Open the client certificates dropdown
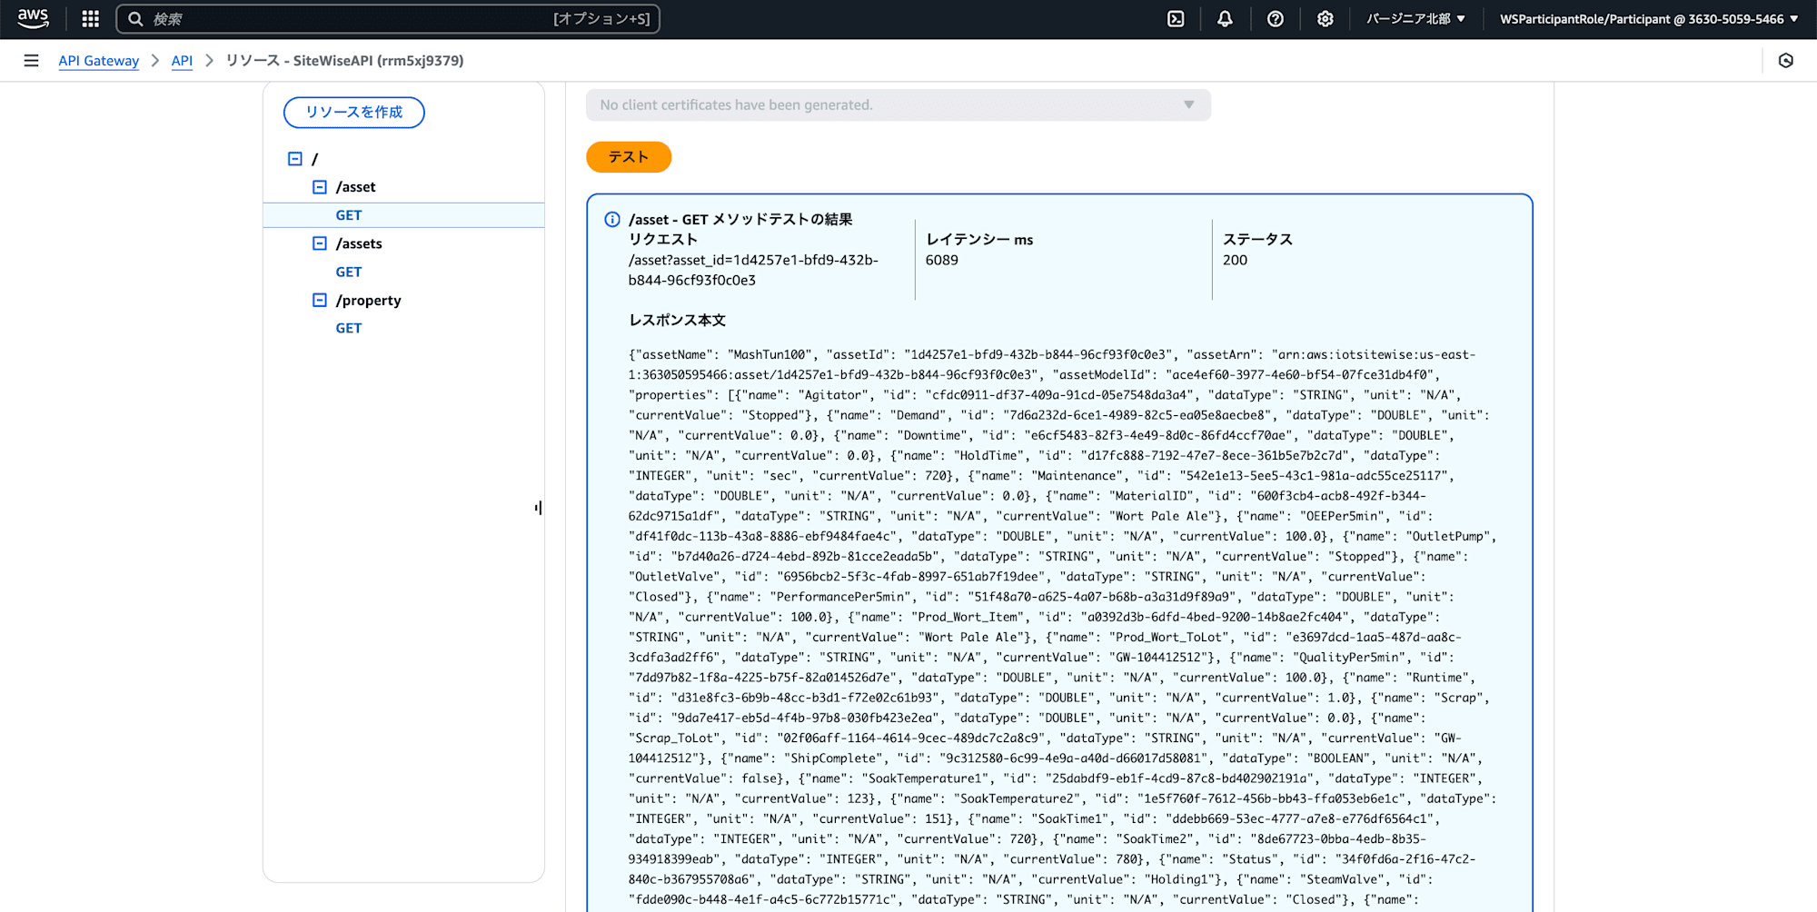The image size is (1817, 912). (x=898, y=105)
